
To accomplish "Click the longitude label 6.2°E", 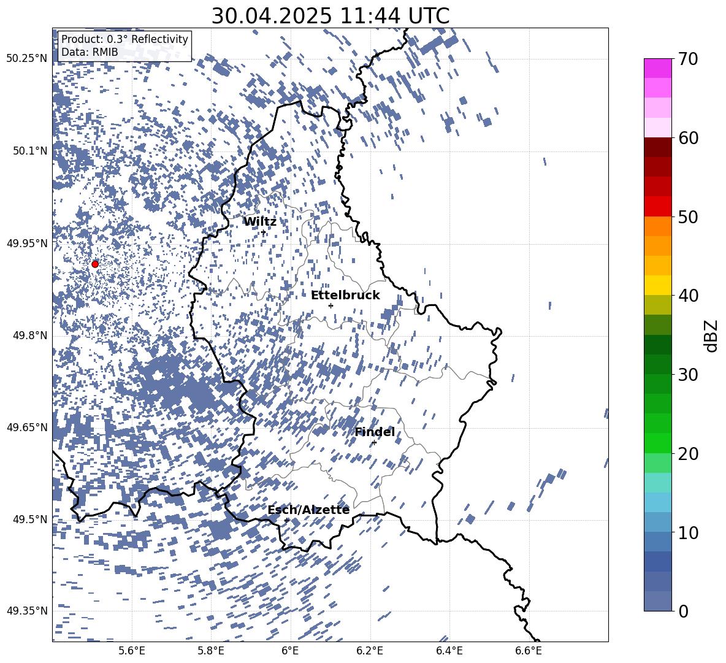I will (370, 651).
